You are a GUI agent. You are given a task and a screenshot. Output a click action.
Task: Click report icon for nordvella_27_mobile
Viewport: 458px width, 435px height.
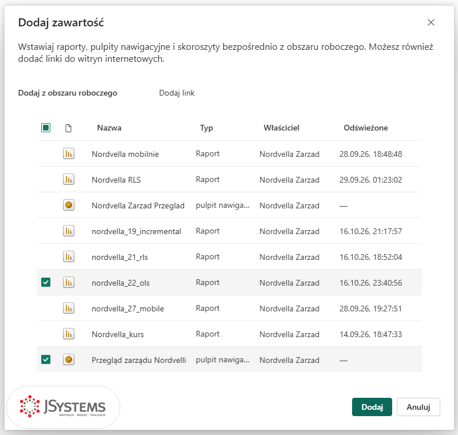[x=69, y=308]
